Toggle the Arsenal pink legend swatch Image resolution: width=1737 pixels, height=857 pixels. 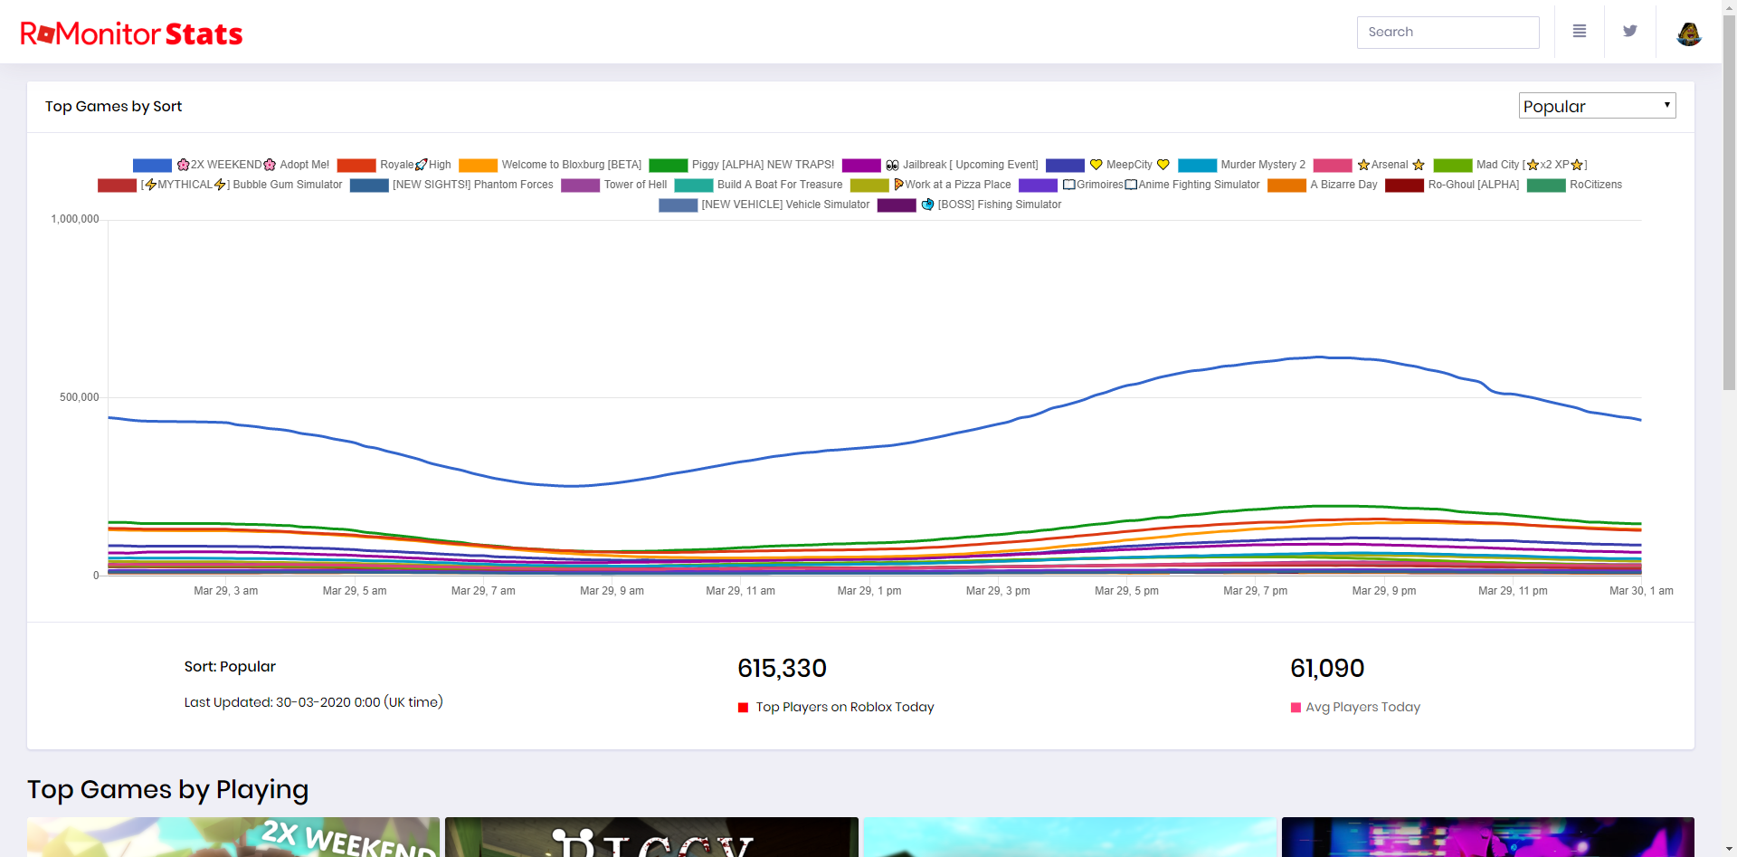point(1333,166)
